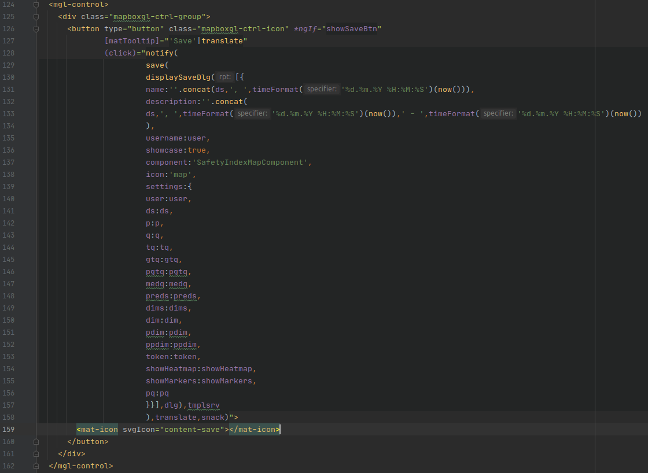Click line number 143 in the gutter

tap(8, 235)
